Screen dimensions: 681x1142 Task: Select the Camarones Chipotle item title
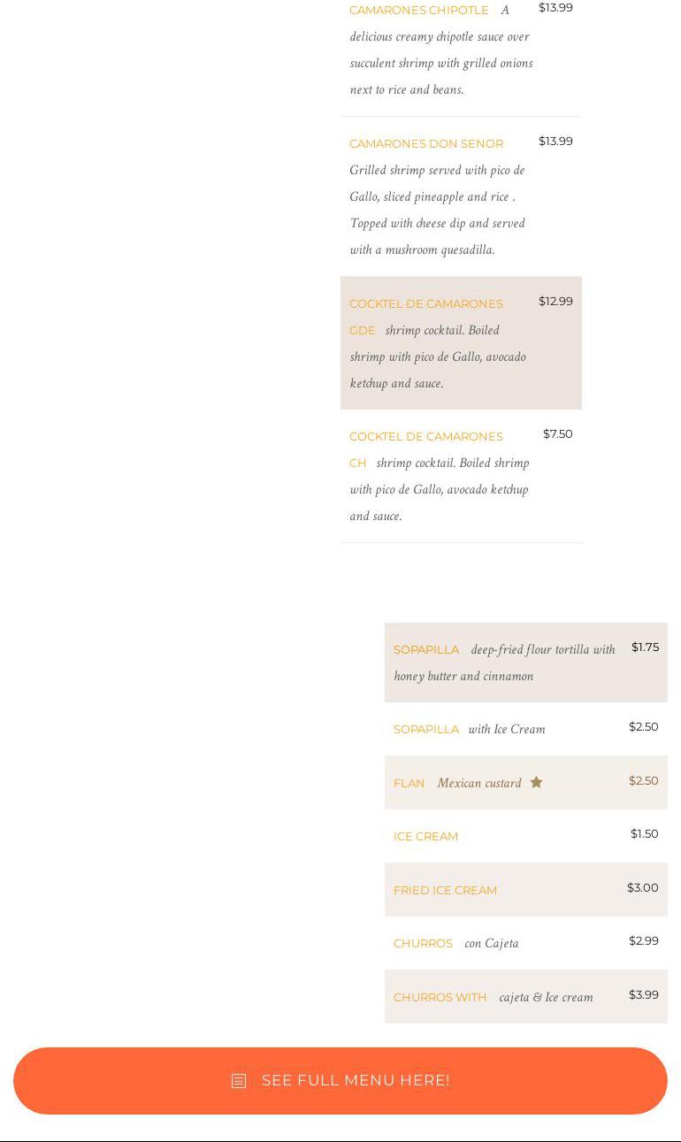419,11
